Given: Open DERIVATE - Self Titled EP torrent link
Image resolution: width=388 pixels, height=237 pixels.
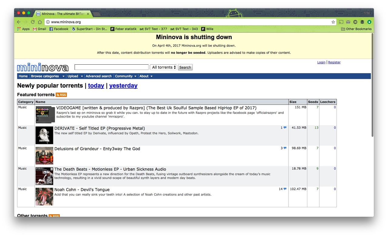Looking at the screenshot, I should coord(99,128).
